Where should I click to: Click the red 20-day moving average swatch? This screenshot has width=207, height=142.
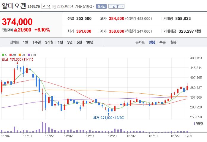[11, 55]
